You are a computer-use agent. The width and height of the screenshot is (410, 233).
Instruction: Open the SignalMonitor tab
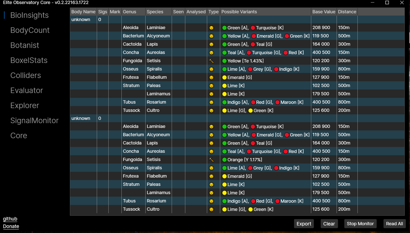(x=34, y=120)
